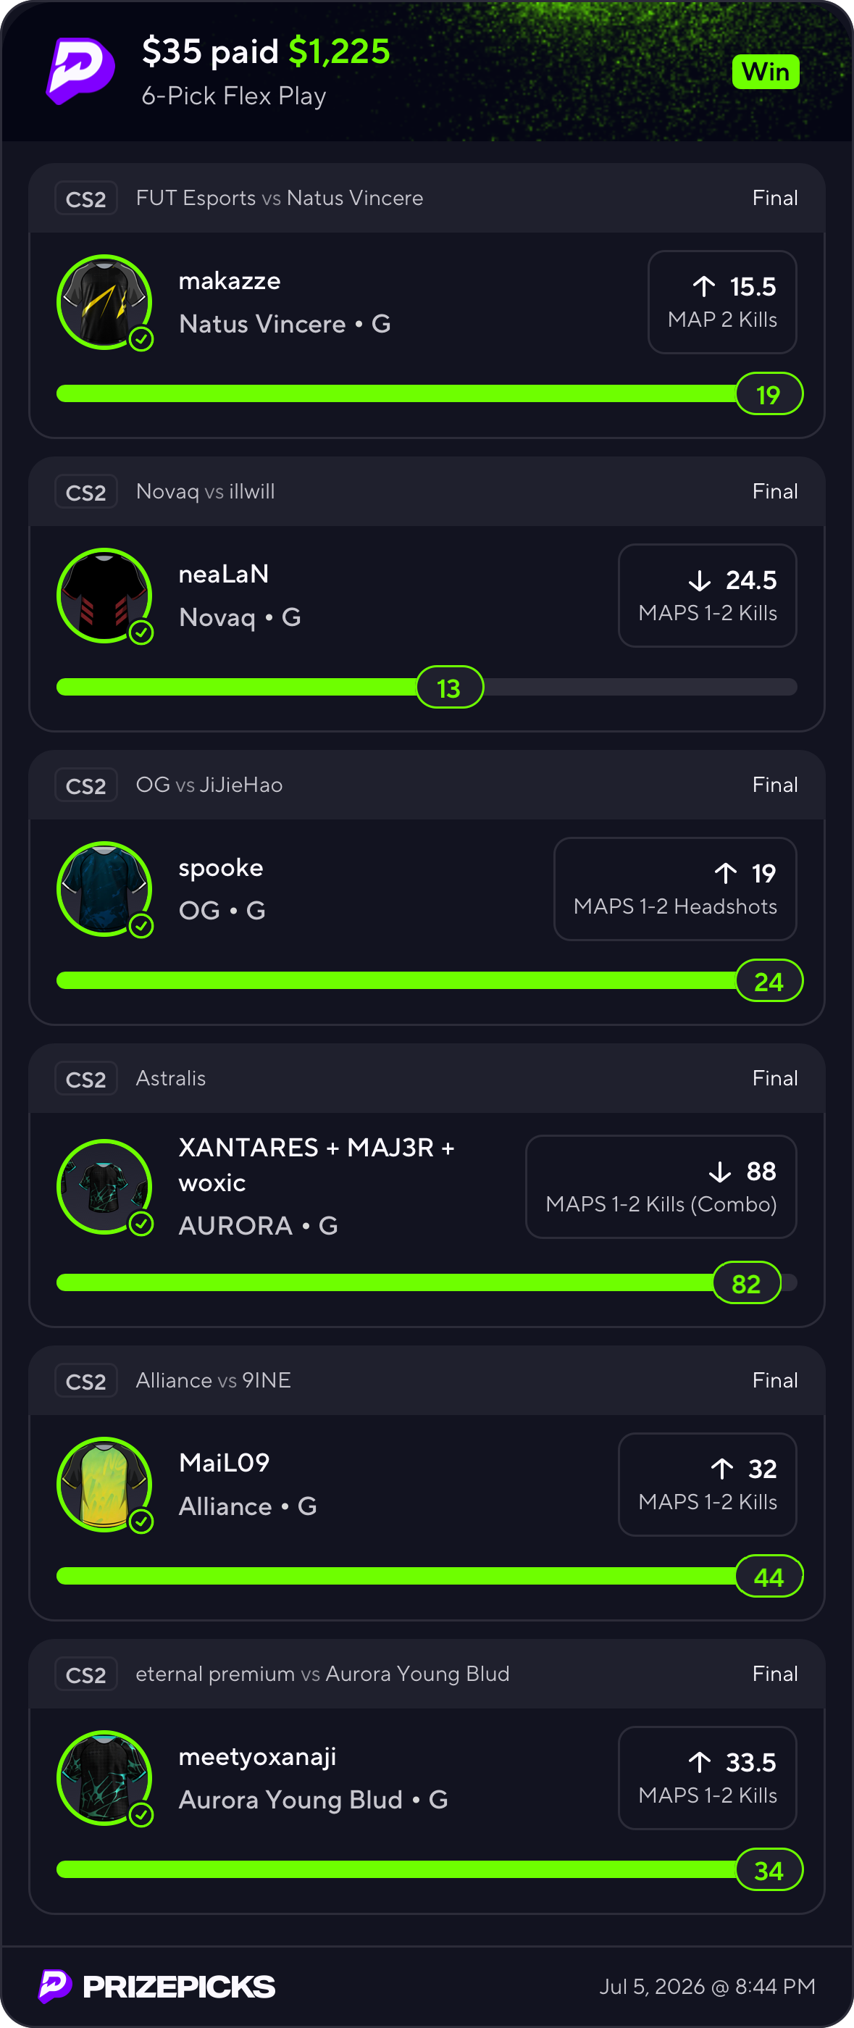
Task: Click the CS2 tag for Alliance vs 9INE
Action: point(85,1381)
